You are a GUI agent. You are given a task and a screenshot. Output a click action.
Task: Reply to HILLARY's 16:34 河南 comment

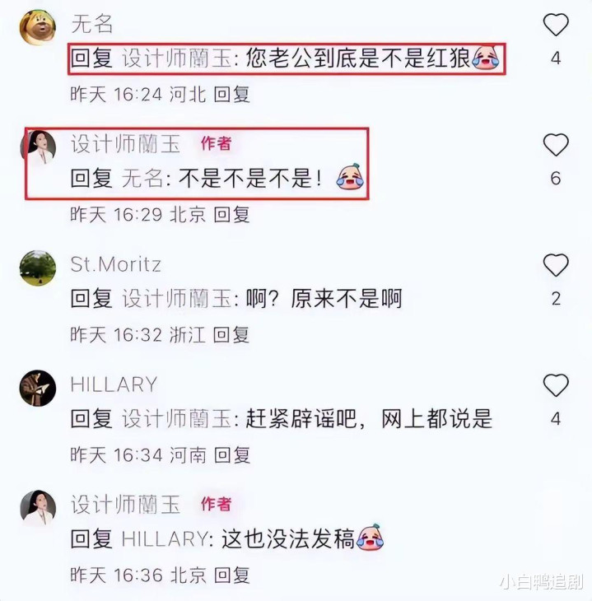point(231,455)
